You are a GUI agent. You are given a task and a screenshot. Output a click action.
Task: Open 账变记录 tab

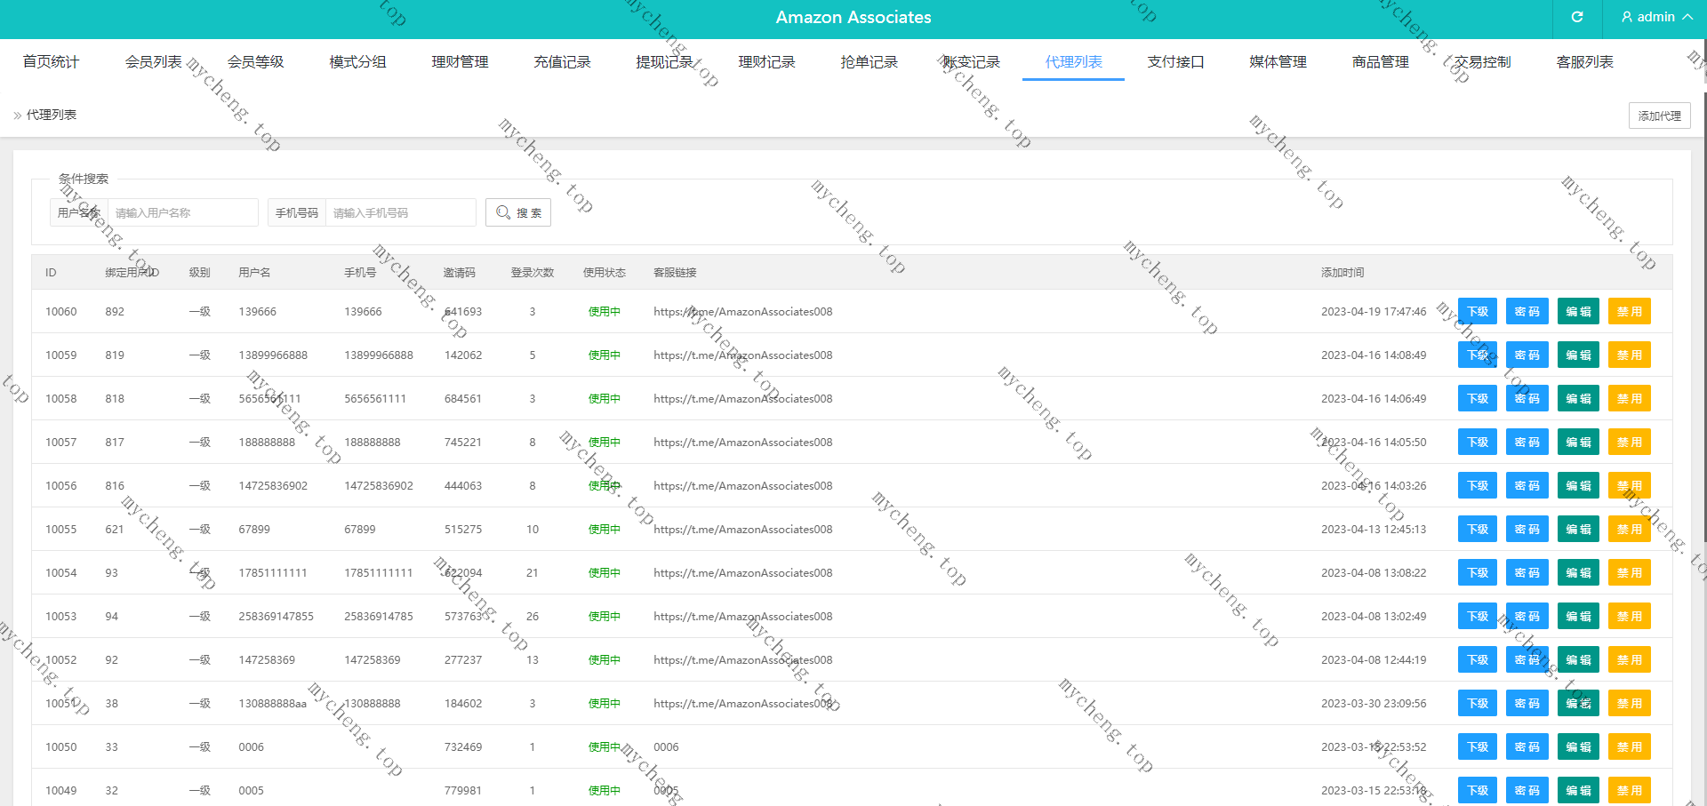(971, 61)
